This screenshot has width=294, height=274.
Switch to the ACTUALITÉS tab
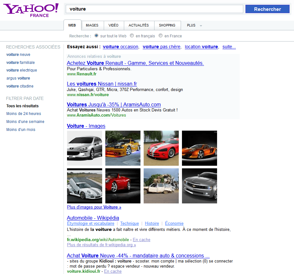tap(139, 25)
